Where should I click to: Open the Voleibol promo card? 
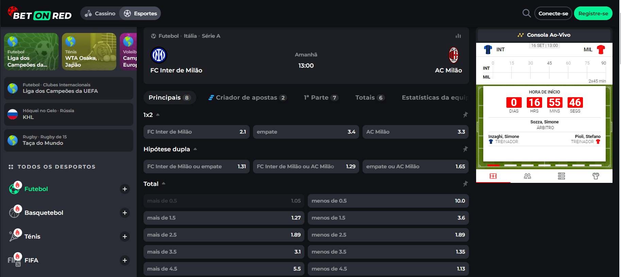(128, 52)
